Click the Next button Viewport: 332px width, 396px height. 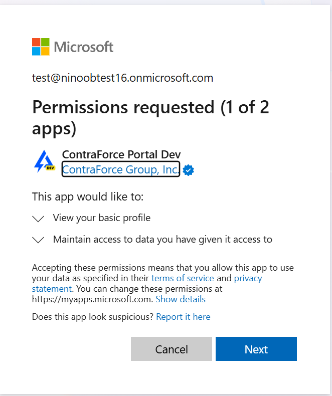[256, 349]
